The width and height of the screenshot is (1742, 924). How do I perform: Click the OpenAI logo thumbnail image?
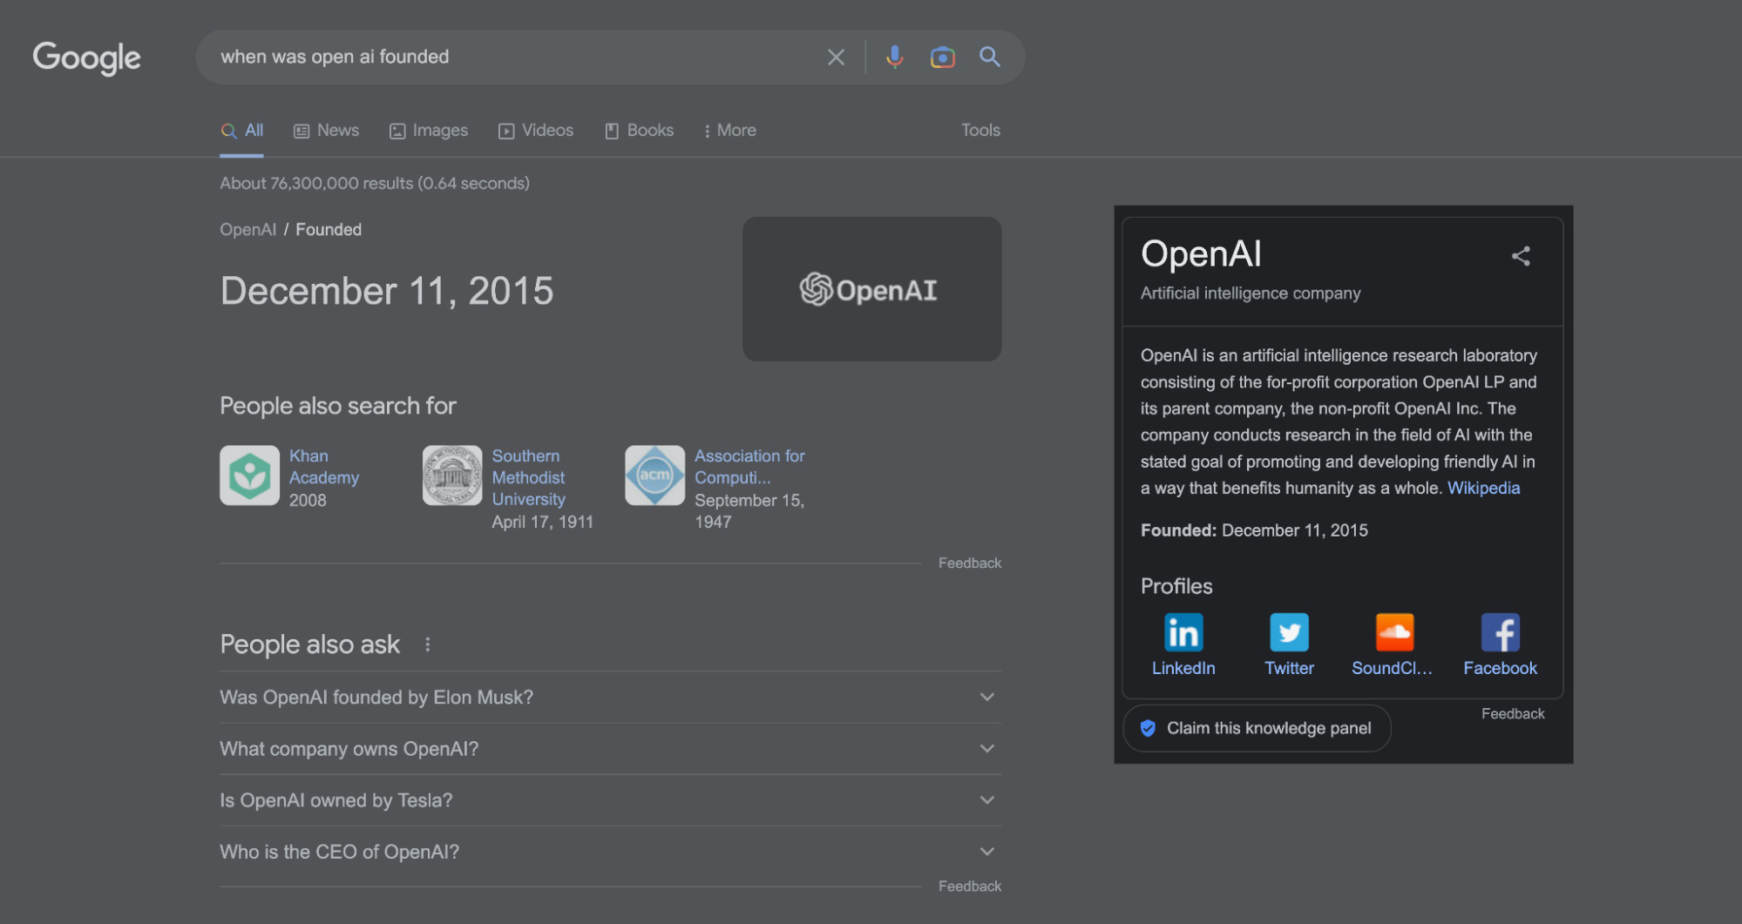pos(871,289)
